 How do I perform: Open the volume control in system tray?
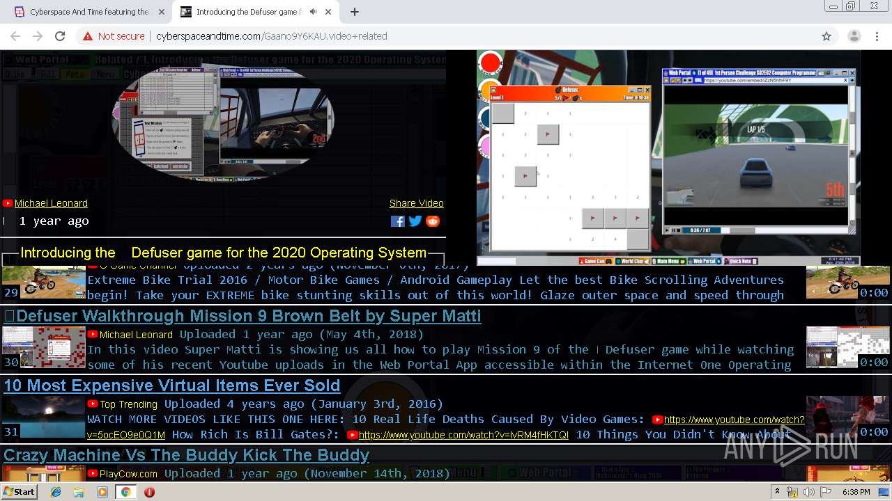coord(808,492)
